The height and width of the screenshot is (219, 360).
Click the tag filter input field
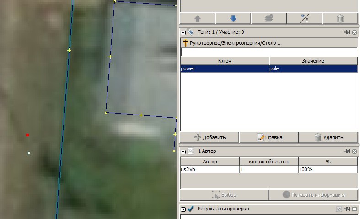269,52
